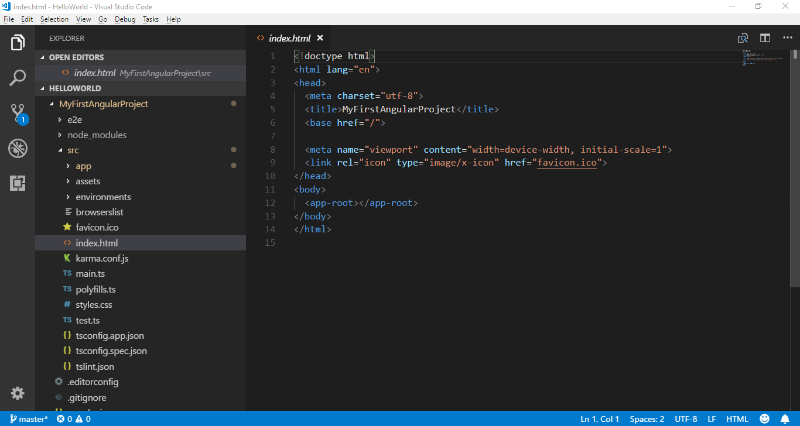Open Source Control view with 1 badge
Viewport: 800px width, 426px height.
(x=18, y=113)
